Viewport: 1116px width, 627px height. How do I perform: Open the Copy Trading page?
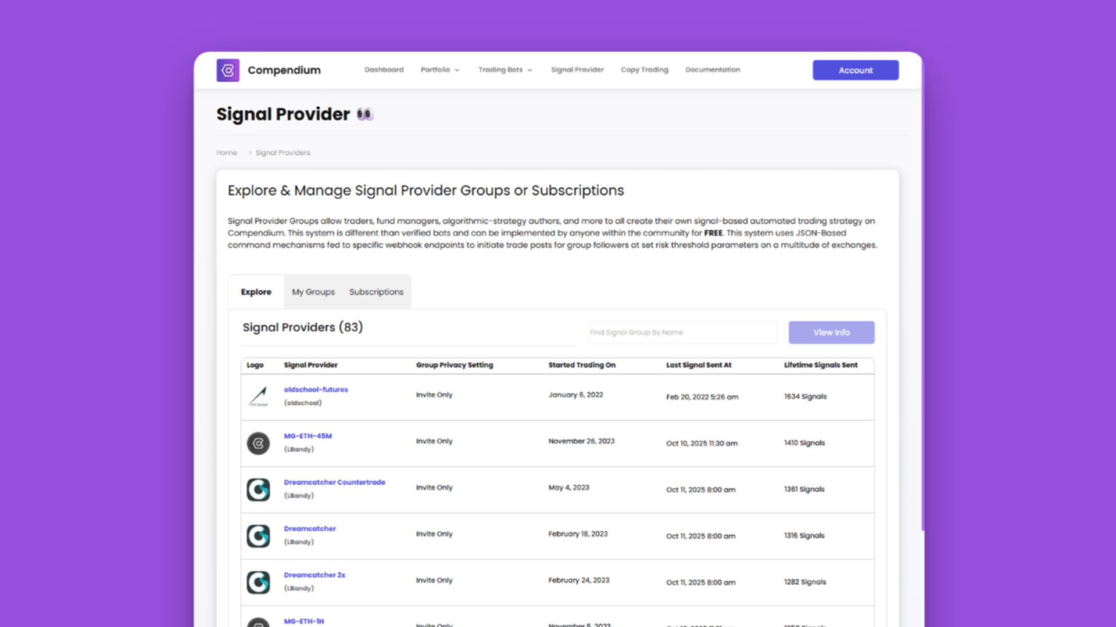click(644, 70)
